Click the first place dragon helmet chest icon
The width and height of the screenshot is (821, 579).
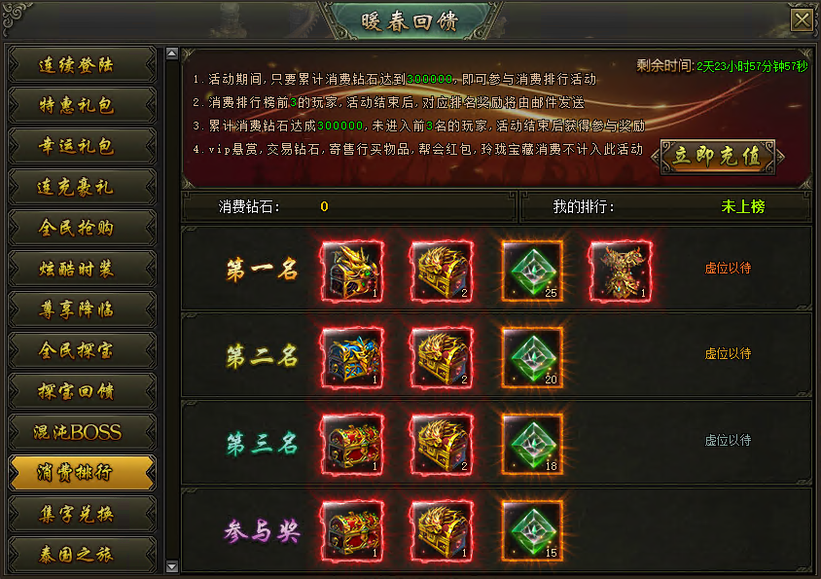tap(352, 271)
